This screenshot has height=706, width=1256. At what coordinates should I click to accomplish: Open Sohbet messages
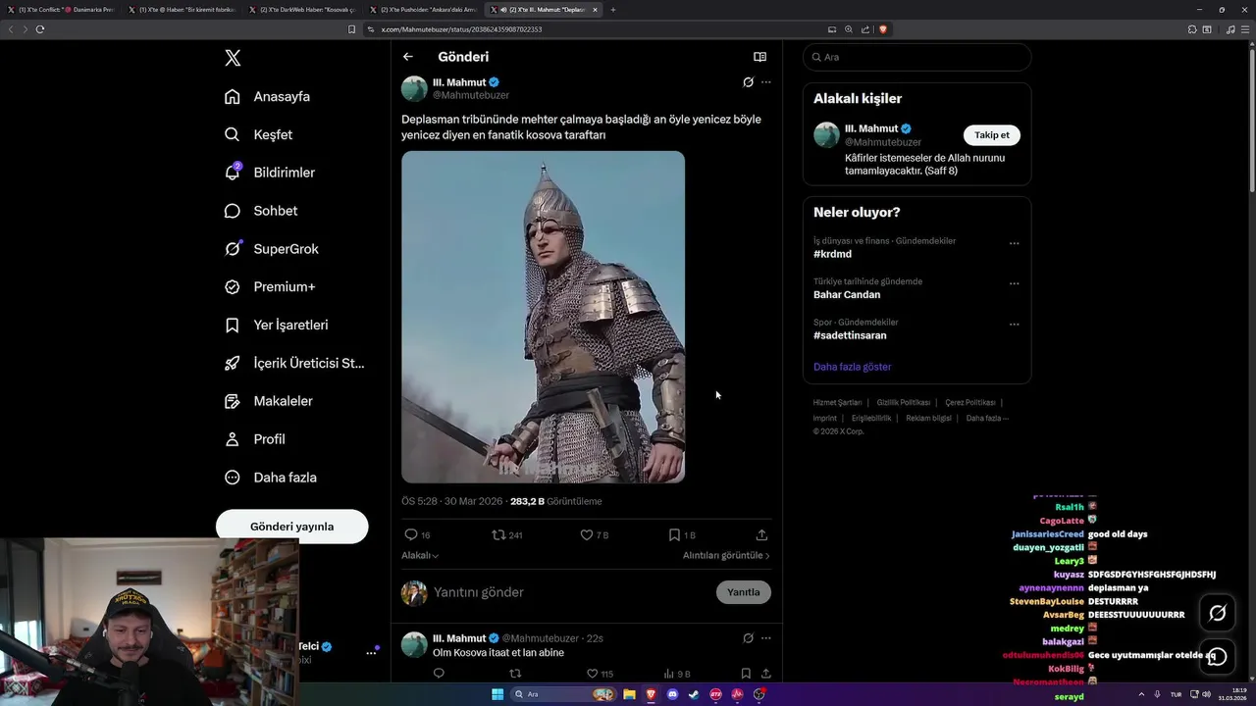(x=260, y=211)
